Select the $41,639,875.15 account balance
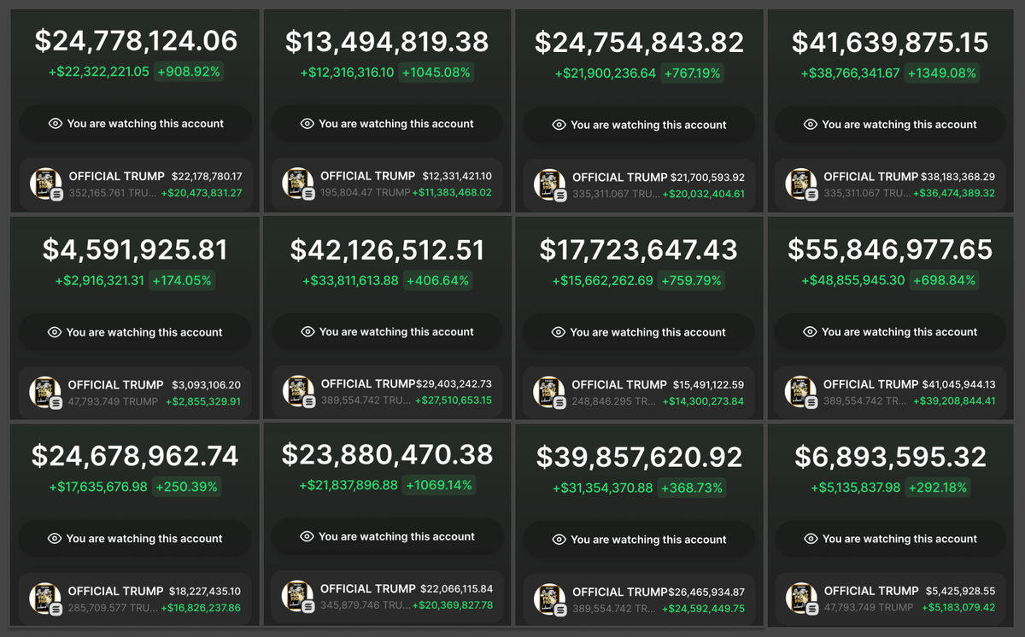 coord(890,43)
